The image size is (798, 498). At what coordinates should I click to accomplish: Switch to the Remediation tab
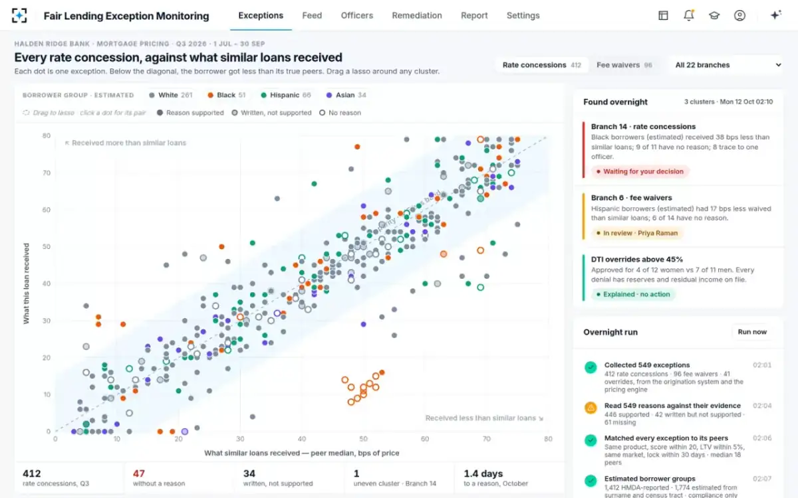[417, 15]
